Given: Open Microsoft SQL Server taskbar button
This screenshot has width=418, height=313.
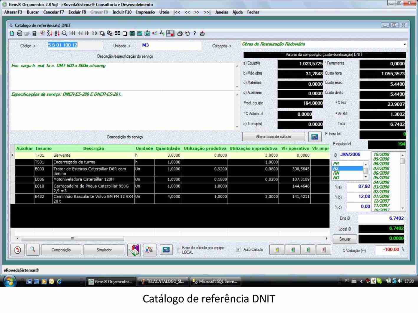Looking at the screenshot, I should (x=215, y=281).
